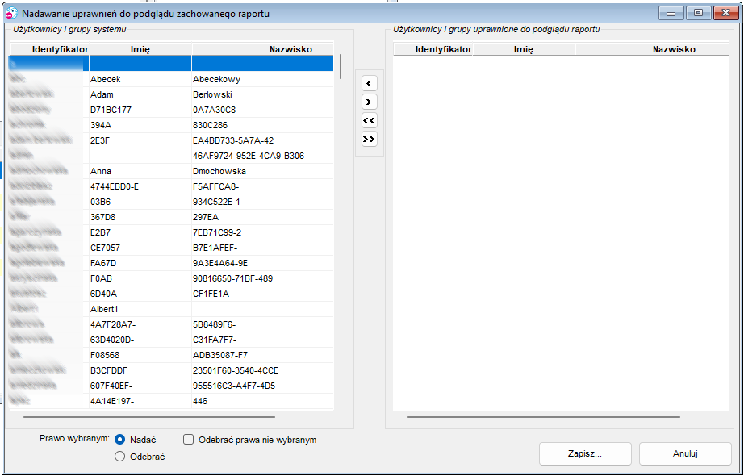Select the 4A14E197- cell

point(140,401)
